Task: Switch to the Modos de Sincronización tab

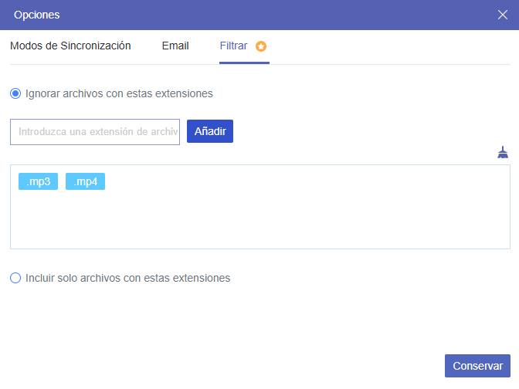Action: (70, 46)
